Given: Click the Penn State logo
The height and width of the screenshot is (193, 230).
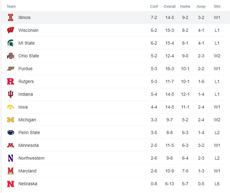Looking at the screenshot, I should 11,133.
